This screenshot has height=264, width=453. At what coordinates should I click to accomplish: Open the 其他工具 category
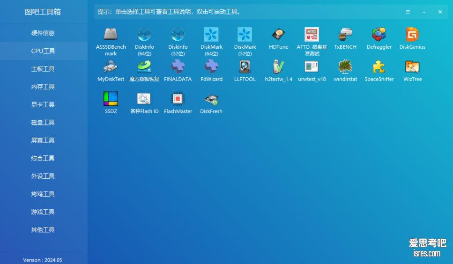(x=44, y=230)
